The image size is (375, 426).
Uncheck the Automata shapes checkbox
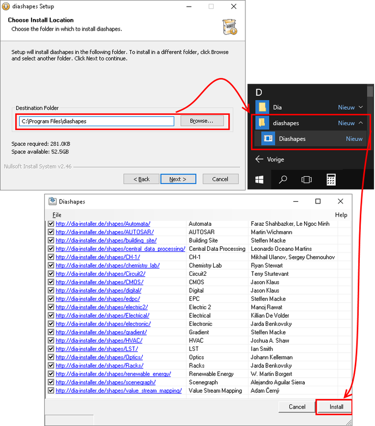[51, 224]
